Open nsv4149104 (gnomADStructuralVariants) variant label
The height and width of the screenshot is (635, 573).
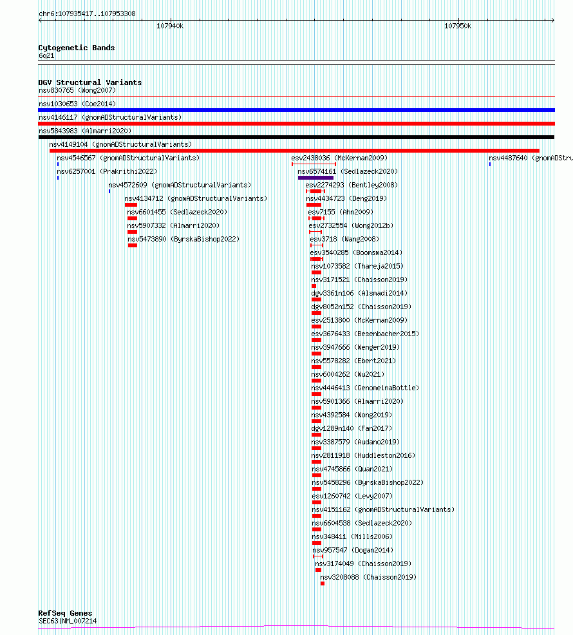(x=120, y=144)
